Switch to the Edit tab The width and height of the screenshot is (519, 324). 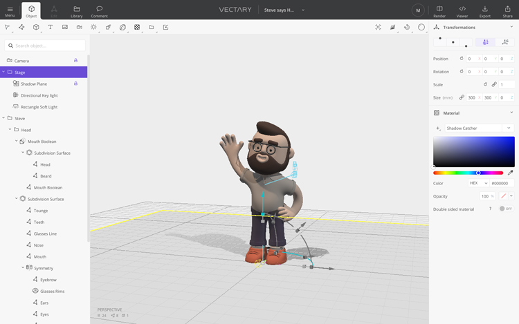[54, 11]
